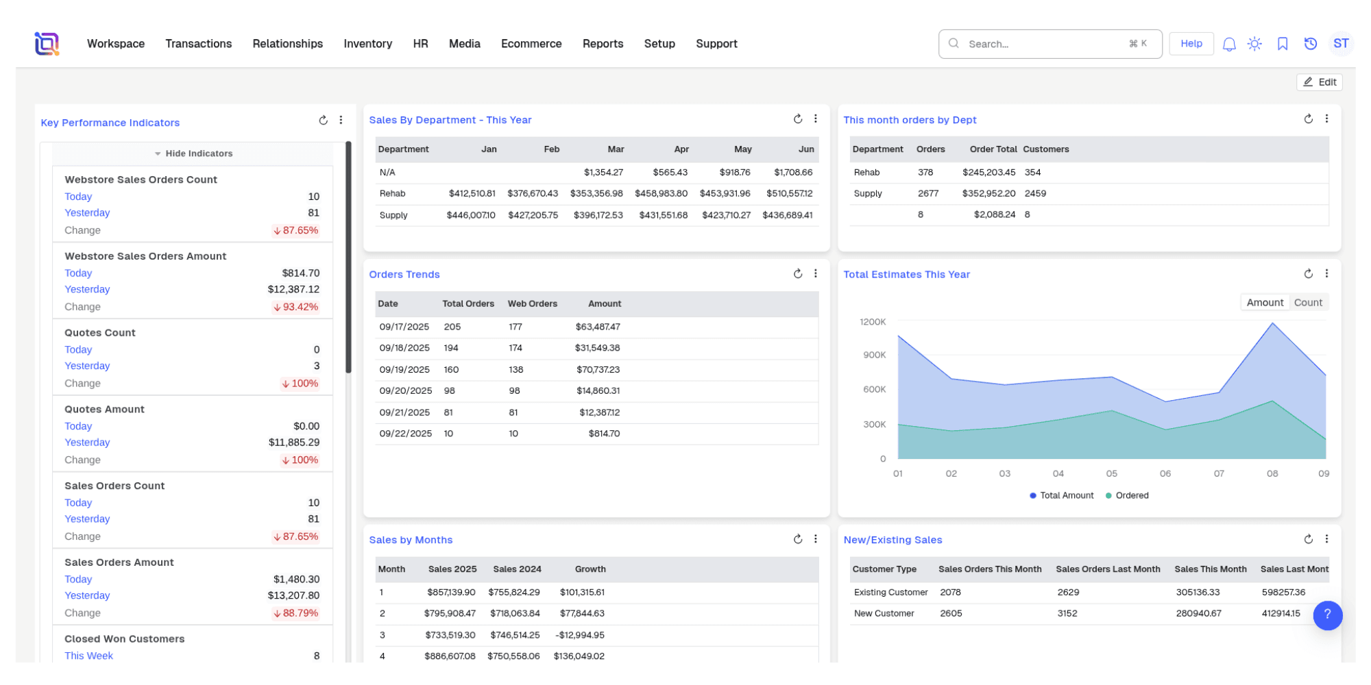Open Total Estimates three-dot menu

tap(1326, 274)
